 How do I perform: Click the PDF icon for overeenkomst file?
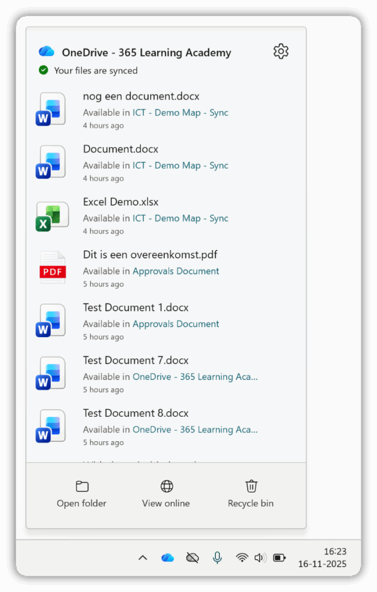(x=53, y=268)
